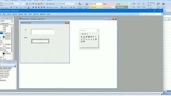Toggle Underline in Excel ribbon
The height and width of the screenshot is (96, 171).
16,7
